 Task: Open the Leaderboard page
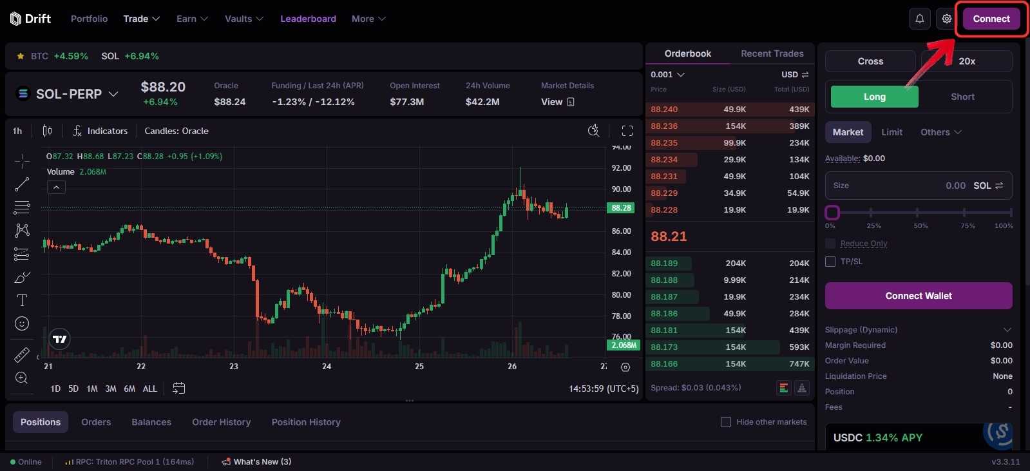[x=308, y=19]
